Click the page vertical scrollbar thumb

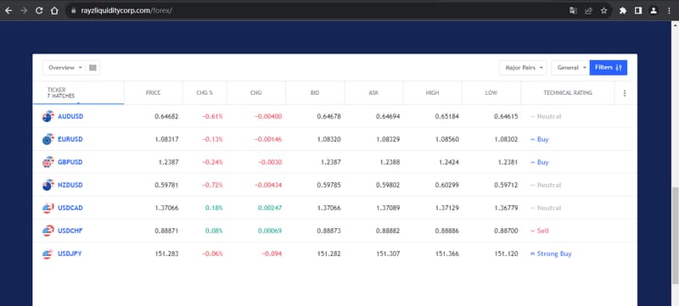675,236
